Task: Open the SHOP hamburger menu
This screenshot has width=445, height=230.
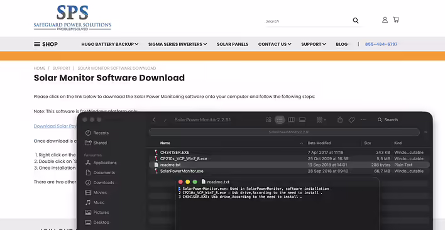Action: [x=46, y=44]
